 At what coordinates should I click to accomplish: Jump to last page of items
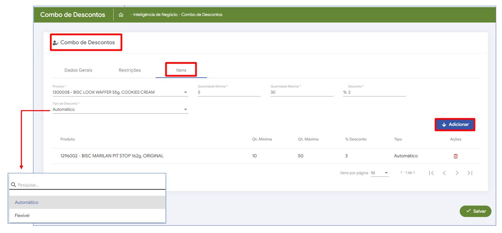[x=470, y=173]
